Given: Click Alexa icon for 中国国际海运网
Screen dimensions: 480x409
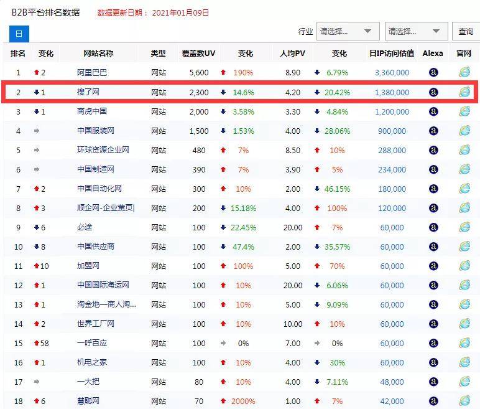Looking at the screenshot, I should pyautogui.click(x=433, y=286).
